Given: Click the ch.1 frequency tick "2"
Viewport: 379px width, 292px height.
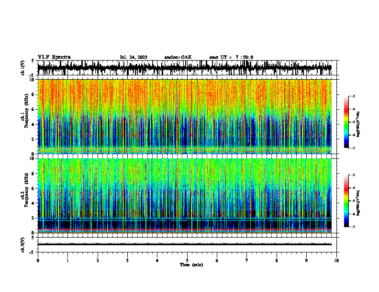Looking at the screenshot, I should coord(33,139).
